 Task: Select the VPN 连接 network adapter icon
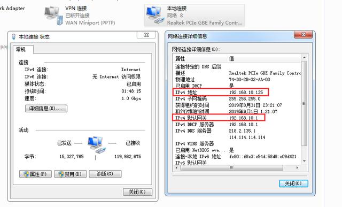[53, 16]
